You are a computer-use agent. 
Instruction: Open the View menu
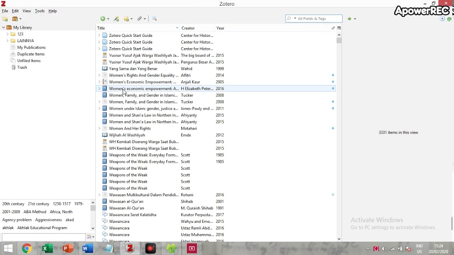[27, 11]
